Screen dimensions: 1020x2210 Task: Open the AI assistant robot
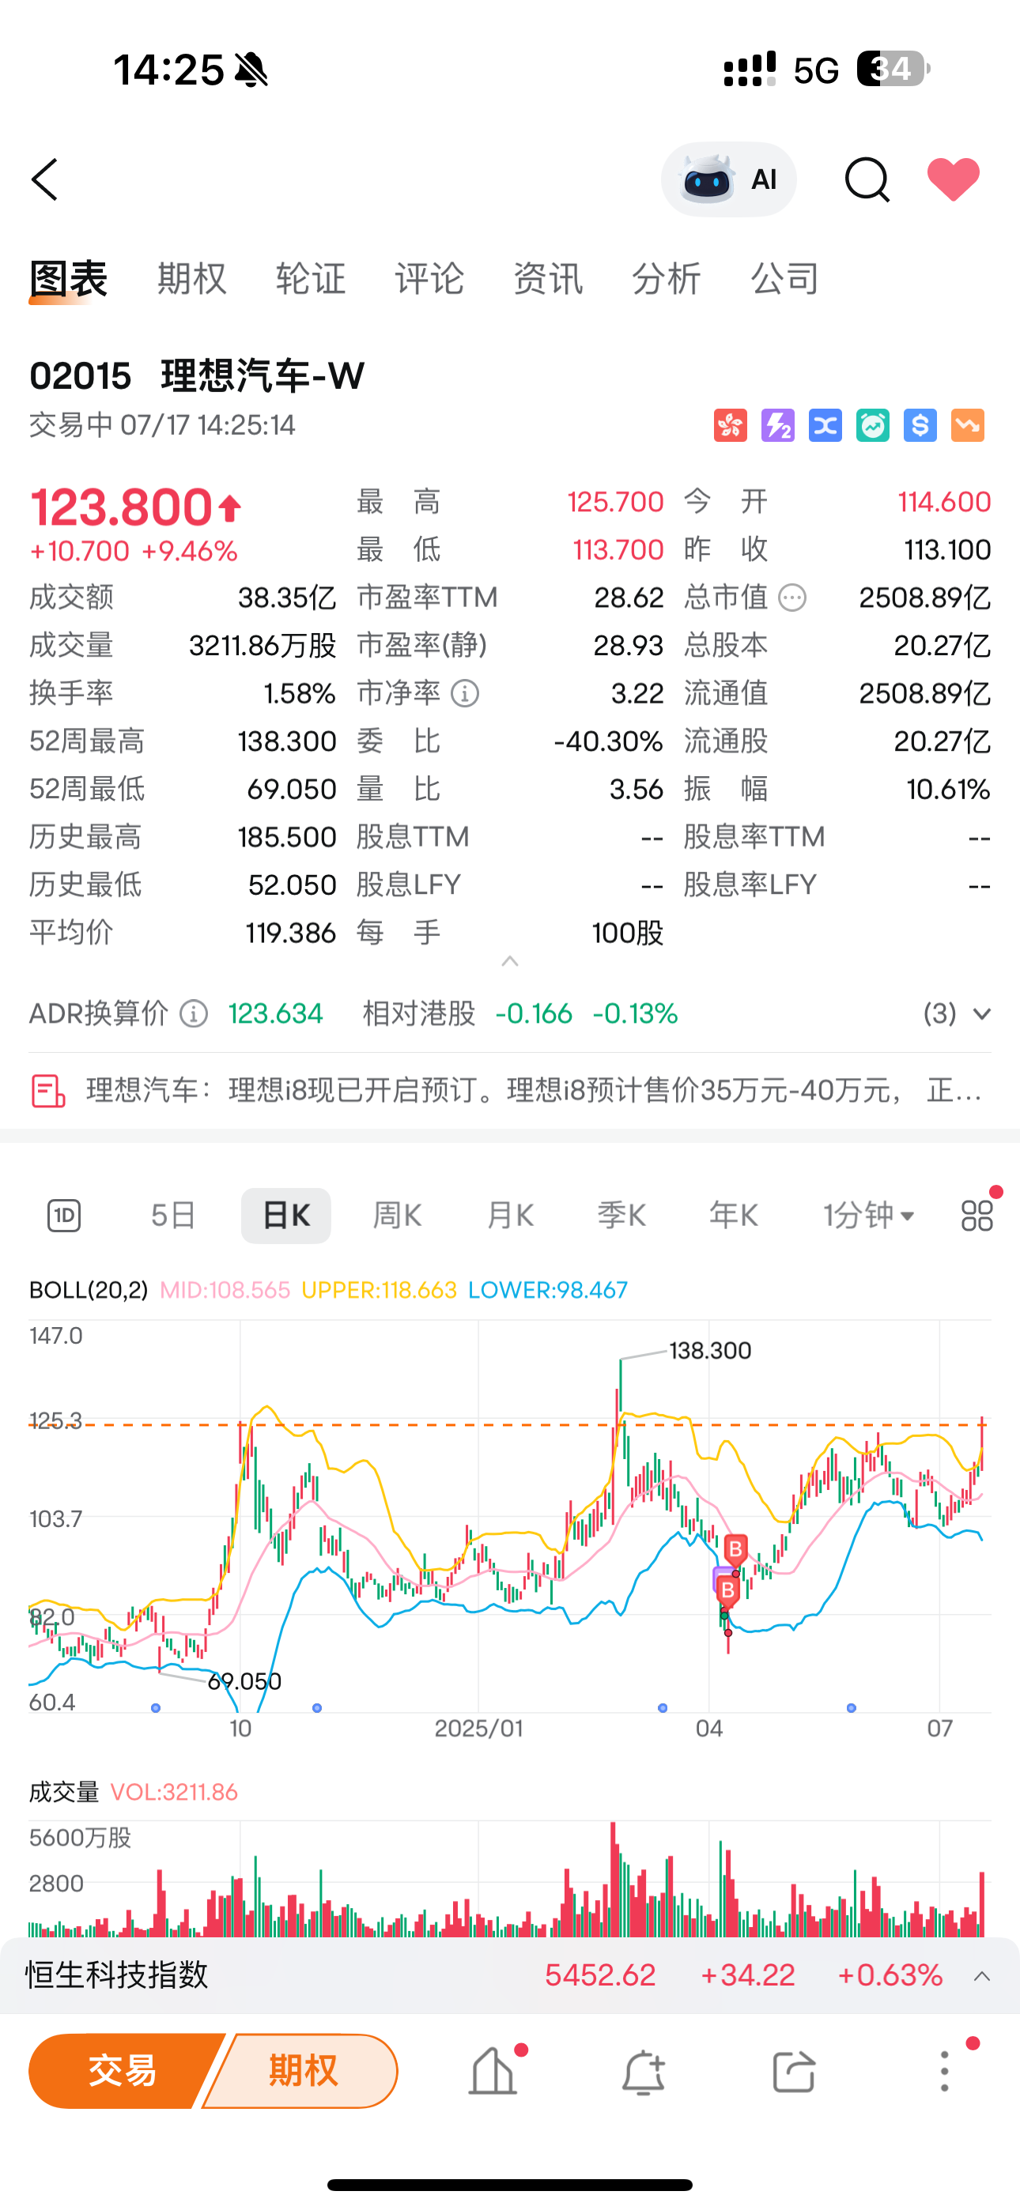728,179
